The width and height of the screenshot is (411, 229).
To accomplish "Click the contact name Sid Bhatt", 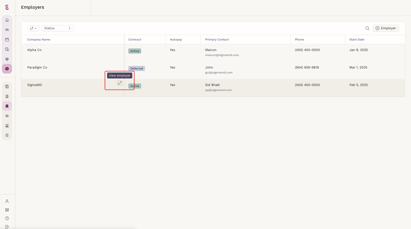I will coord(212,85).
